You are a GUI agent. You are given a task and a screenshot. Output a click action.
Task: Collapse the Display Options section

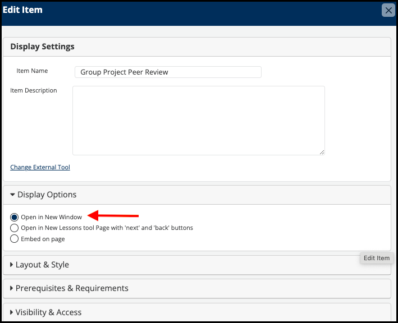tap(43, 195)
